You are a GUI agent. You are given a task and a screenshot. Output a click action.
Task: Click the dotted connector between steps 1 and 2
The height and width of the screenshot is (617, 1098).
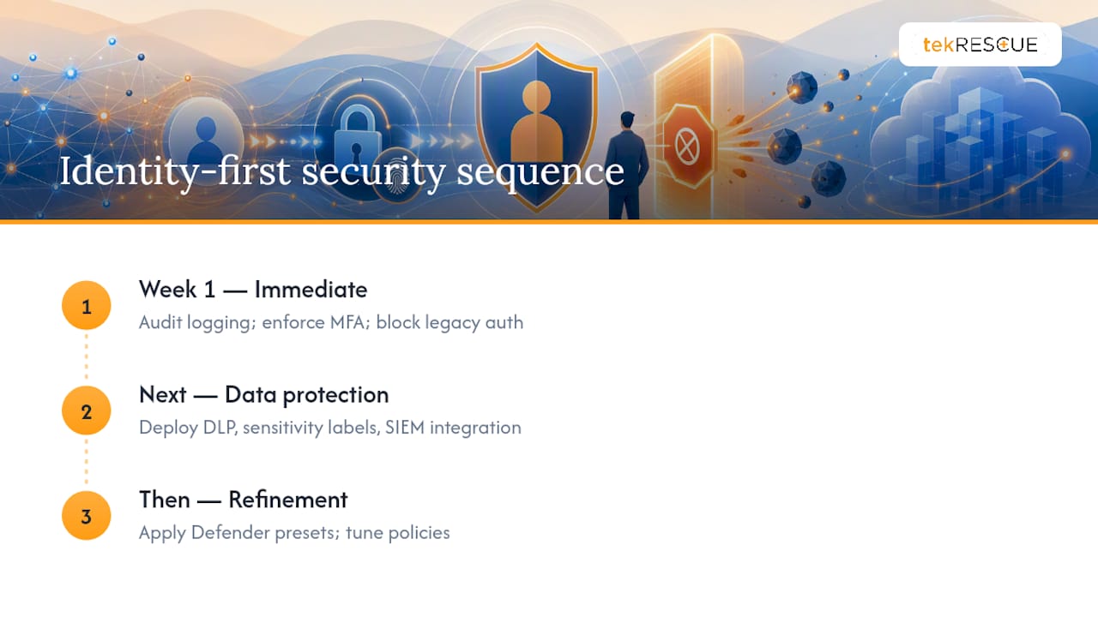pos(87,358)
